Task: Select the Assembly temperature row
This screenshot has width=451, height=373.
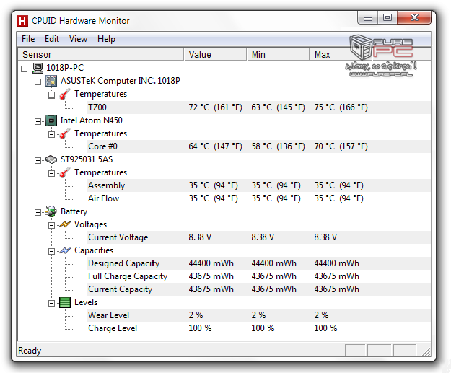Action: [258, 185]
